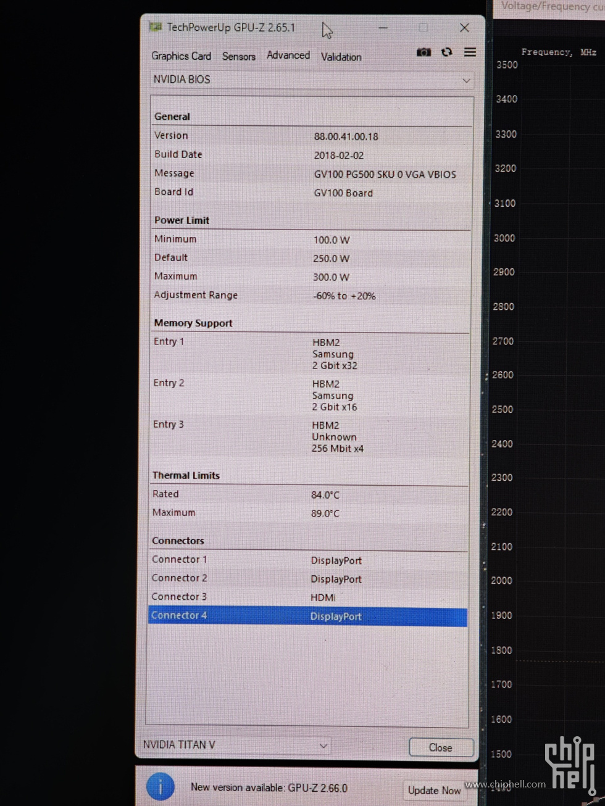This screenshot has height=806, width=605.
Task: Click the Connectors section header
Action: pos(178,541)
